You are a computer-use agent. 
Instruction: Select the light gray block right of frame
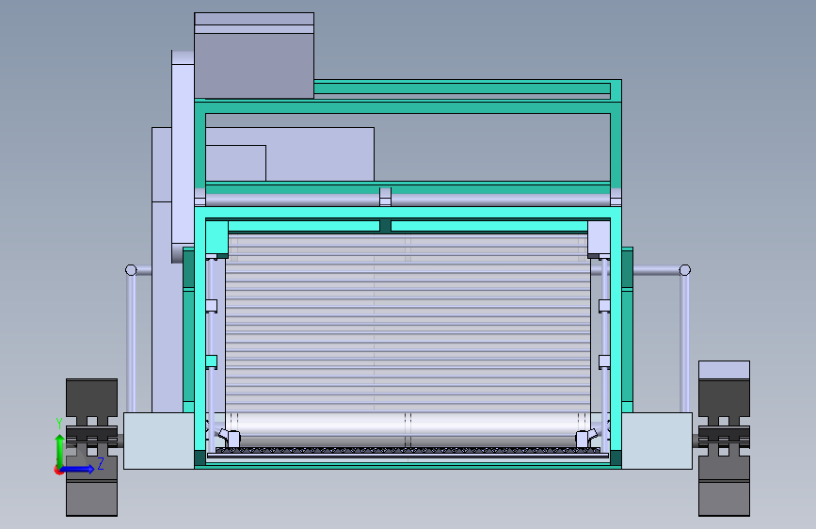(657, 441)
